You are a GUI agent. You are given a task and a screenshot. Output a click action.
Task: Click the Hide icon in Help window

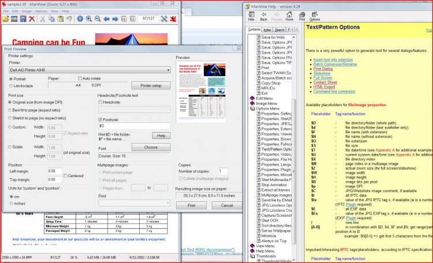point(251,16)
